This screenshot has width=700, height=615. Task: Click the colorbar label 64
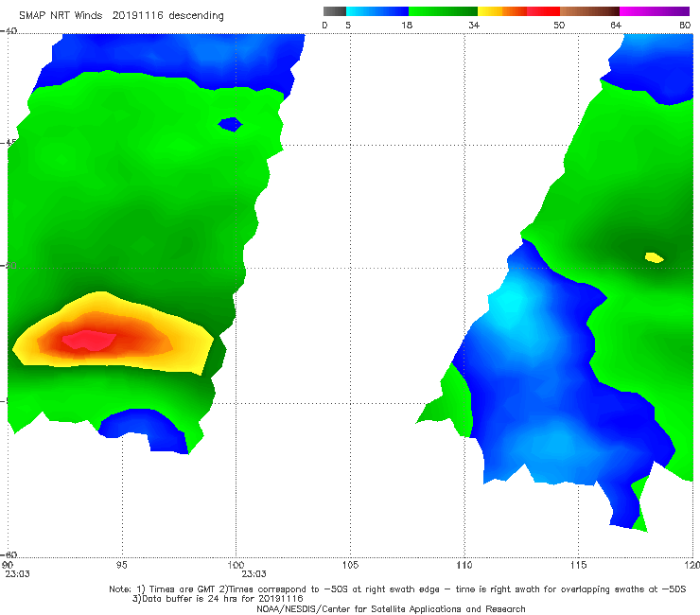[616, 25]
